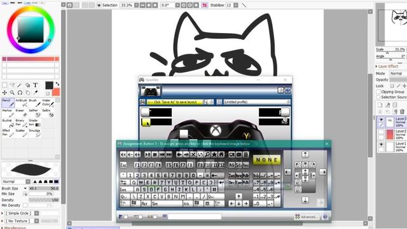Expand the Simple Circle brush shape section
Viewport: 407px width, 229px height.
(3, 213)
